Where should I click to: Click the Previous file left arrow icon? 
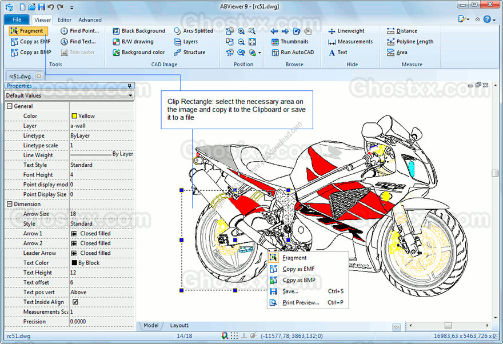pos(274,31)
